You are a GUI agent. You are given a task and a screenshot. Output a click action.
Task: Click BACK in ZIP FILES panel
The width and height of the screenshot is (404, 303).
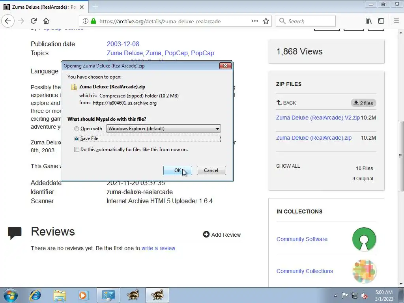(286, 103)
